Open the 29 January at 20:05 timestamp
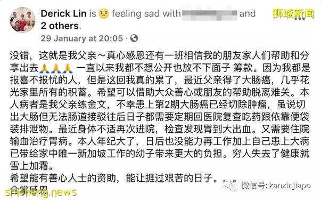 click(82, 38)
